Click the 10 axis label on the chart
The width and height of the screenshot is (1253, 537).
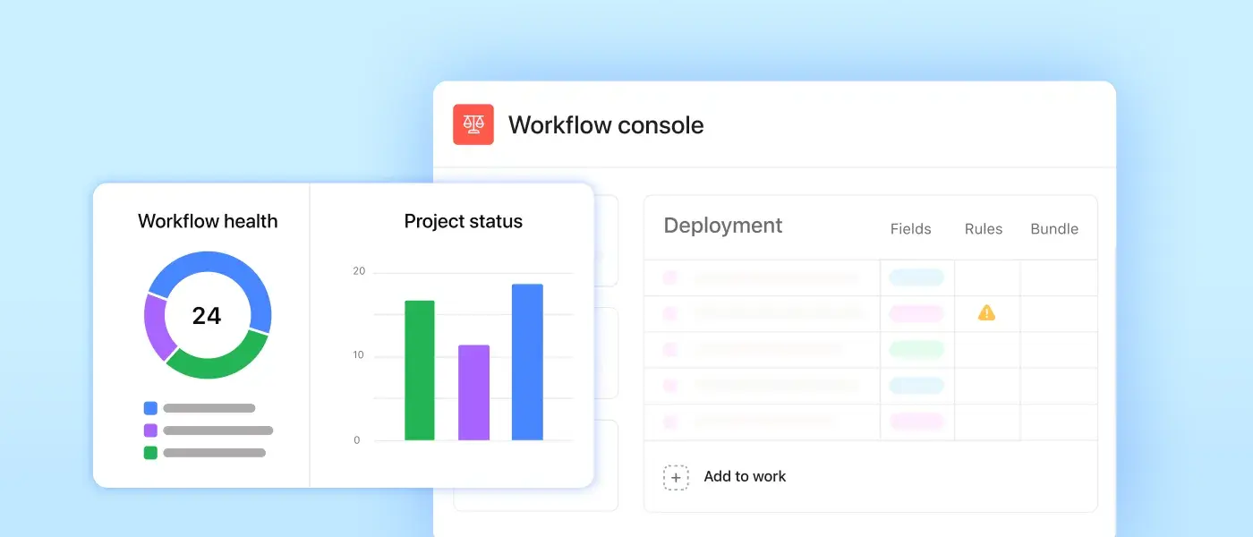[x=359, y=355]
